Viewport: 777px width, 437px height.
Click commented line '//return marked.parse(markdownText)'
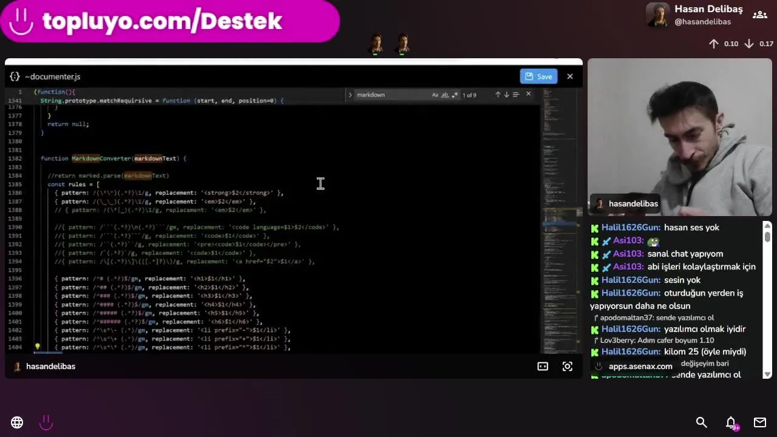tap(108, 176)
